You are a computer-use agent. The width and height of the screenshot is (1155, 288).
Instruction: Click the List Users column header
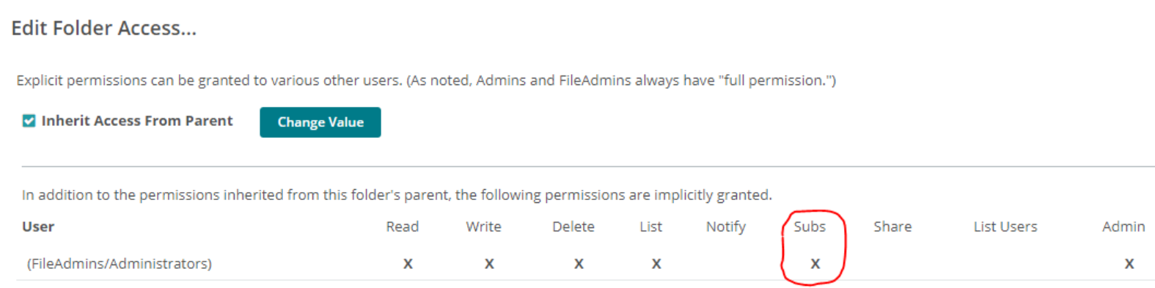pos(1005,227)
